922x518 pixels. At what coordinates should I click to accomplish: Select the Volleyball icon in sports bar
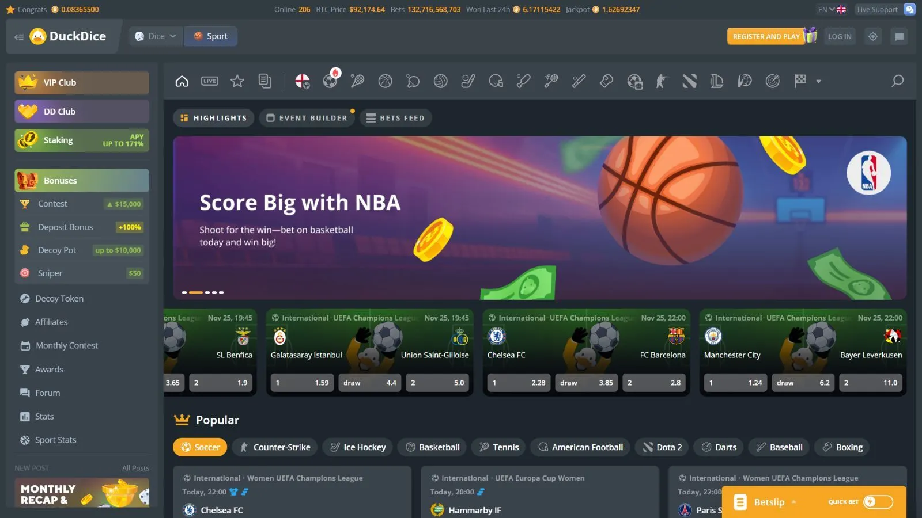tap(441, 81)
